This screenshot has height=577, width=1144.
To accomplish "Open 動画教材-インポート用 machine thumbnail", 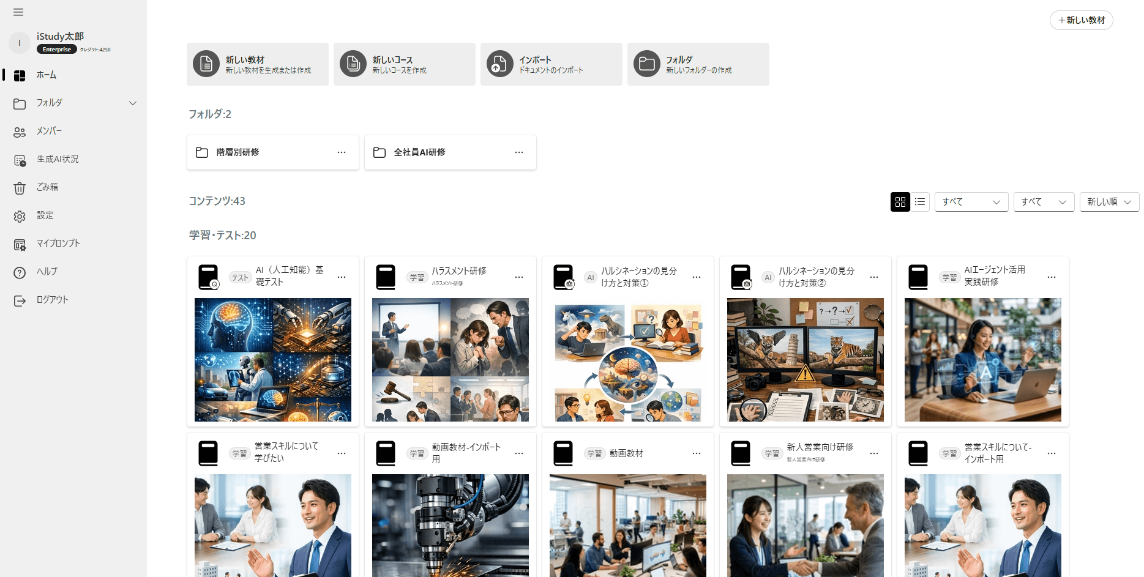I will click(x=450, y=526).
